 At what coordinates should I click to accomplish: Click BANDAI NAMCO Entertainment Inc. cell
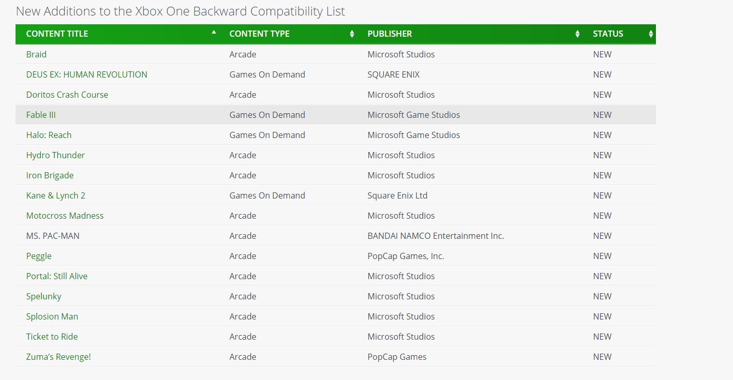pyautogui.click(x=436, y=236)
